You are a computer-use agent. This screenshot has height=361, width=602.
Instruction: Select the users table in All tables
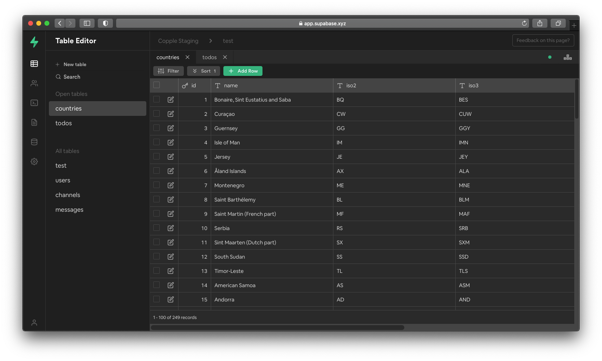63,180
